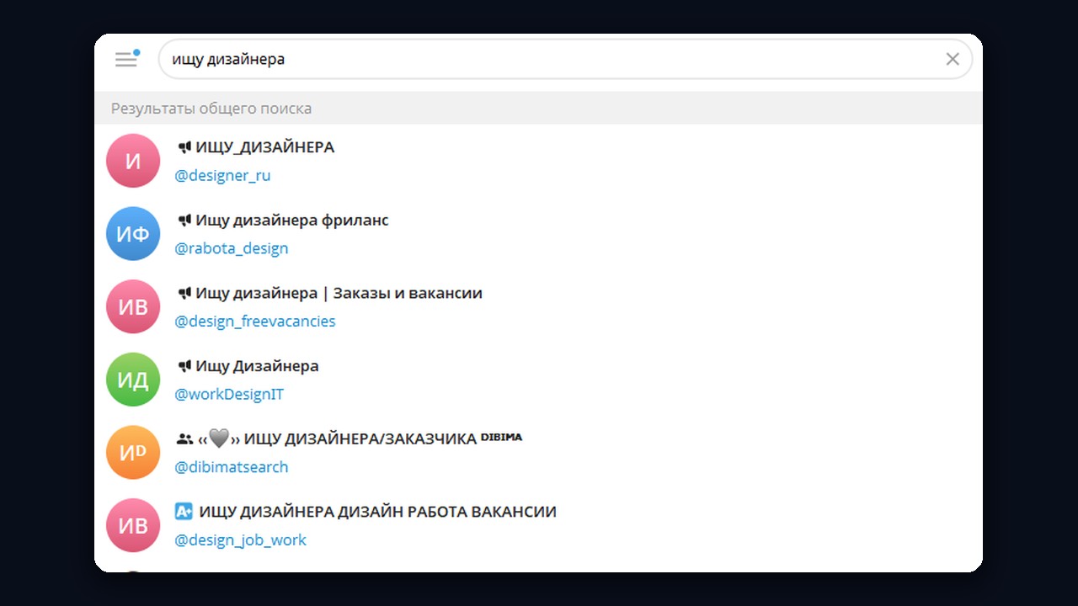Select the 'ИЩУ_ДИЗАЙНЕРА' result title
The image size is (1078, 606).
click(265, 147)
